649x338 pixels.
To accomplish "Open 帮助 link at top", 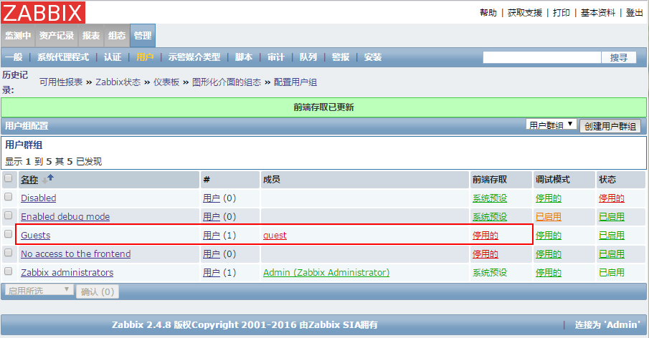I will point(488,13).
